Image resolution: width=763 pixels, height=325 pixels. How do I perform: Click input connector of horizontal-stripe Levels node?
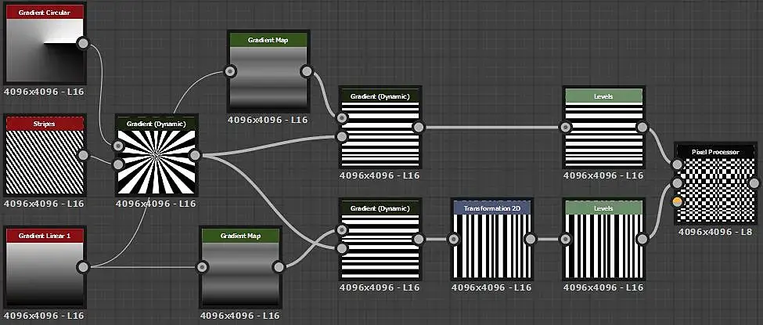click(566, 128)
